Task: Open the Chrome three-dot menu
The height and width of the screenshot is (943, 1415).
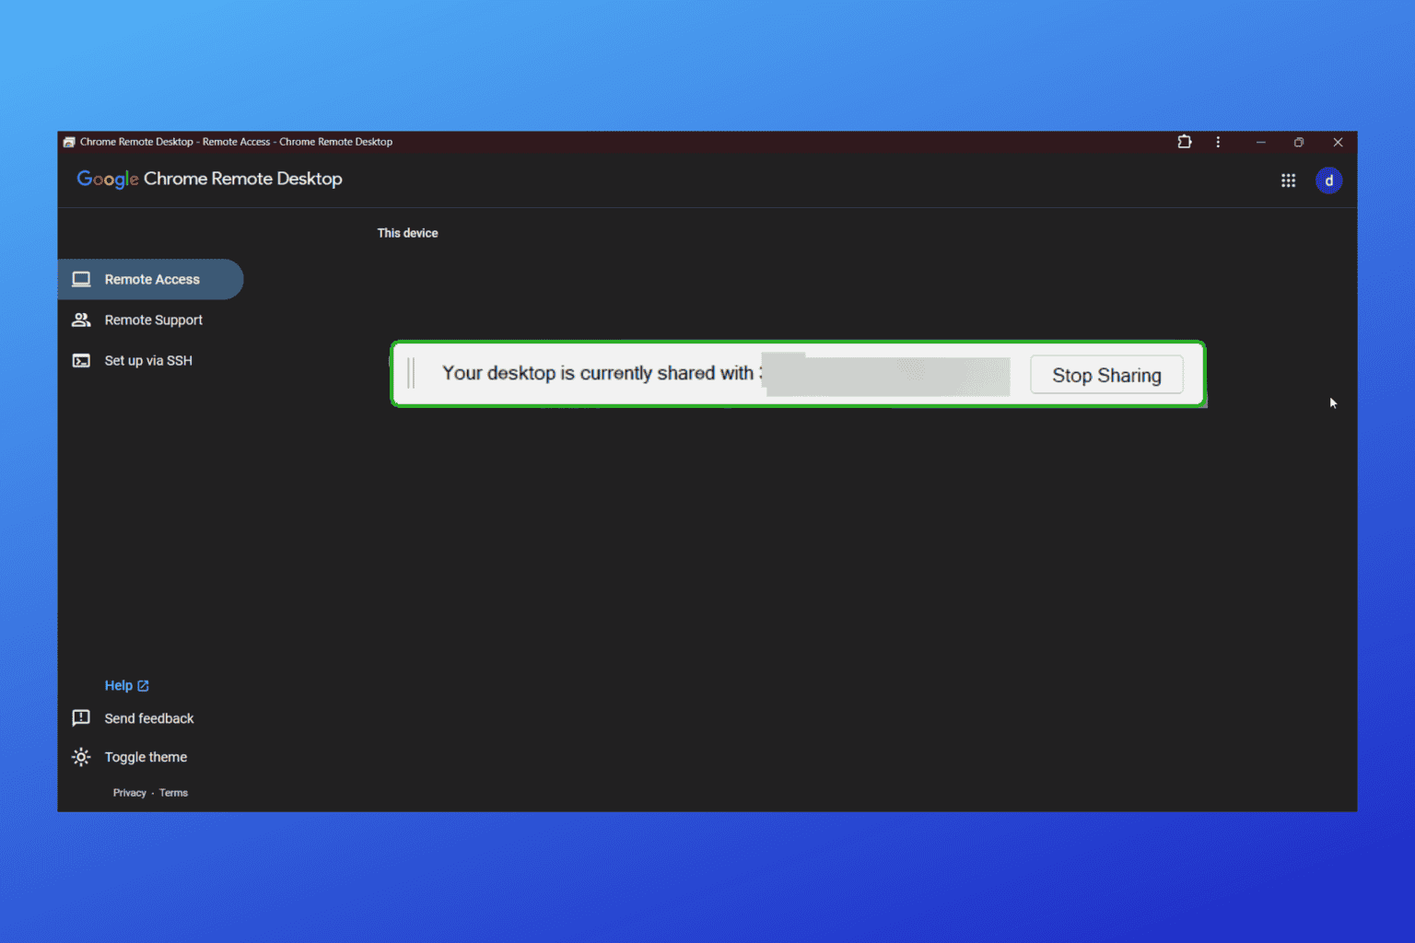Action: tap(1218, 142)
